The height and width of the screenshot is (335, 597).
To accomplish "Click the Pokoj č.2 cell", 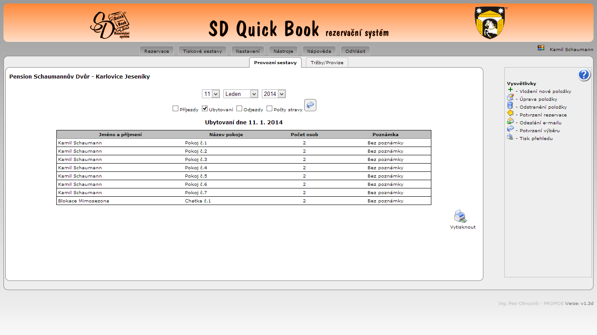I will coord(196,151).
